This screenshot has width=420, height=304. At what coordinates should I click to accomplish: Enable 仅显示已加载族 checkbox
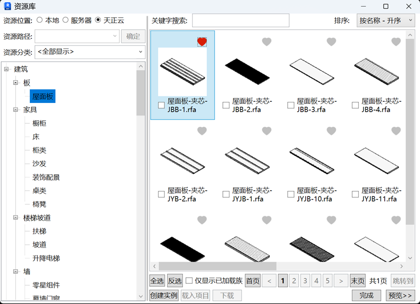click(189, 281)
